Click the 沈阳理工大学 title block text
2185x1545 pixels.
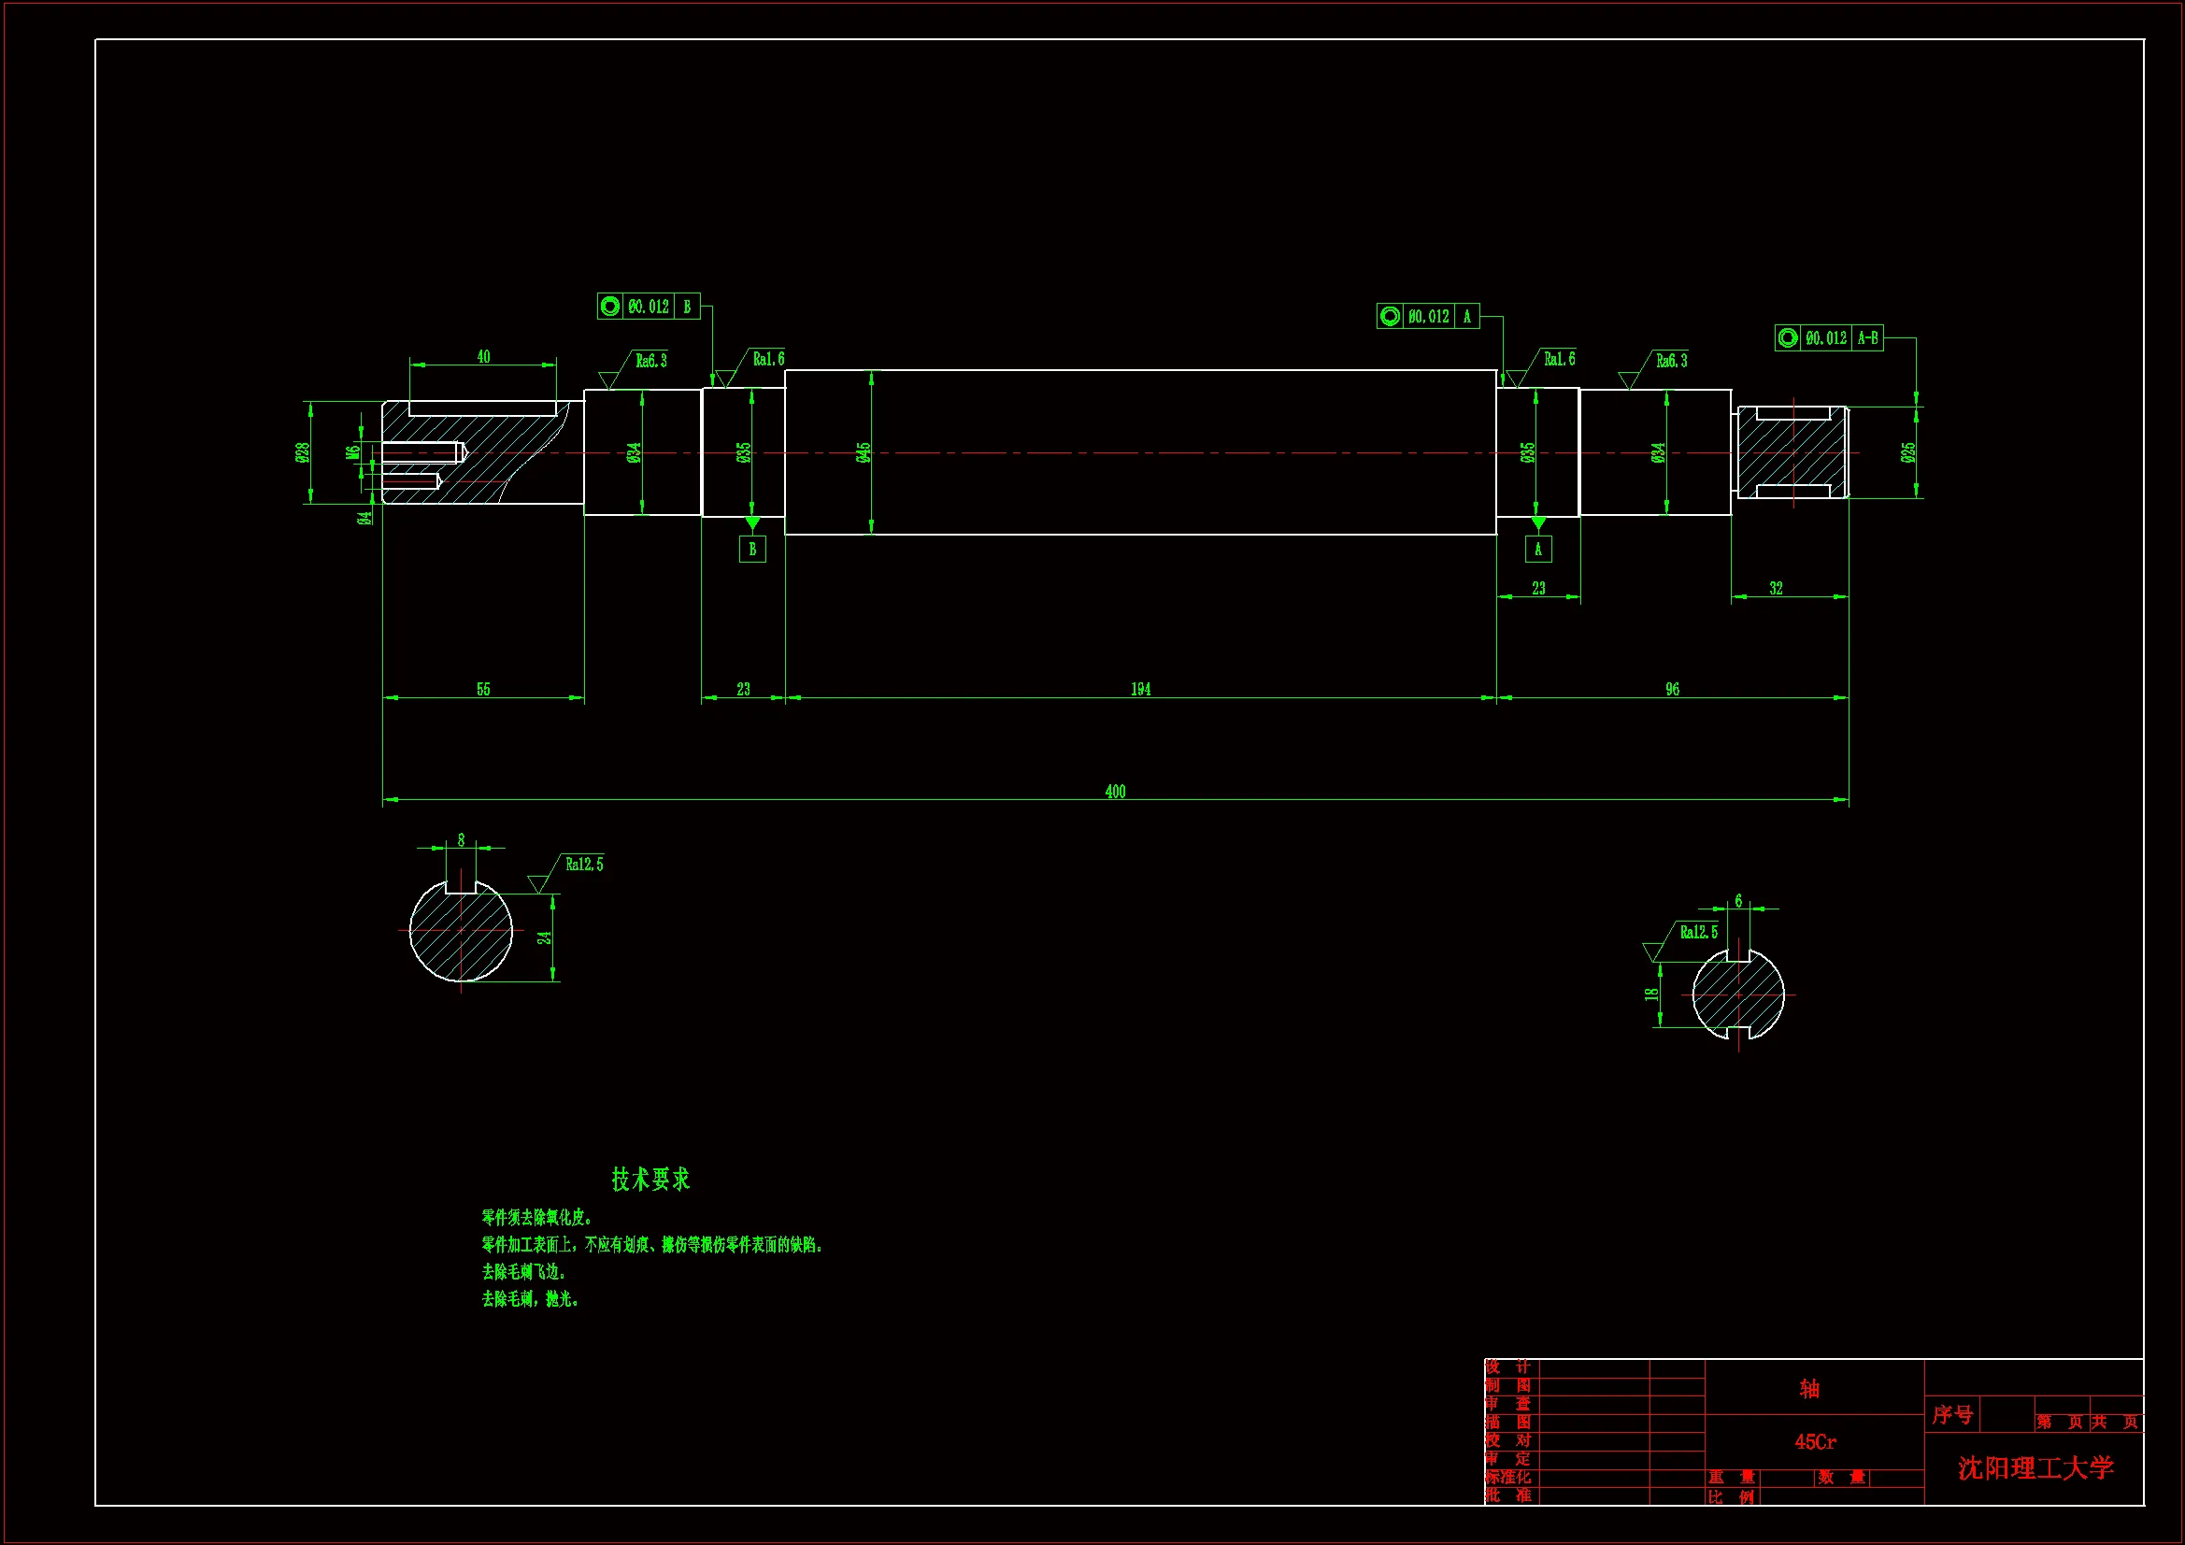click(2035, 1468)
